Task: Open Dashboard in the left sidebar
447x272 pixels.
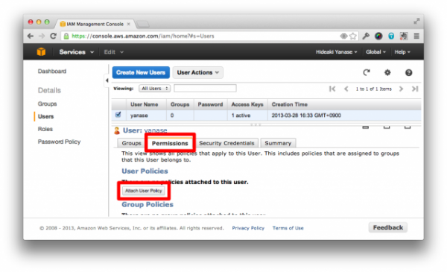Action: coord(52,71)
